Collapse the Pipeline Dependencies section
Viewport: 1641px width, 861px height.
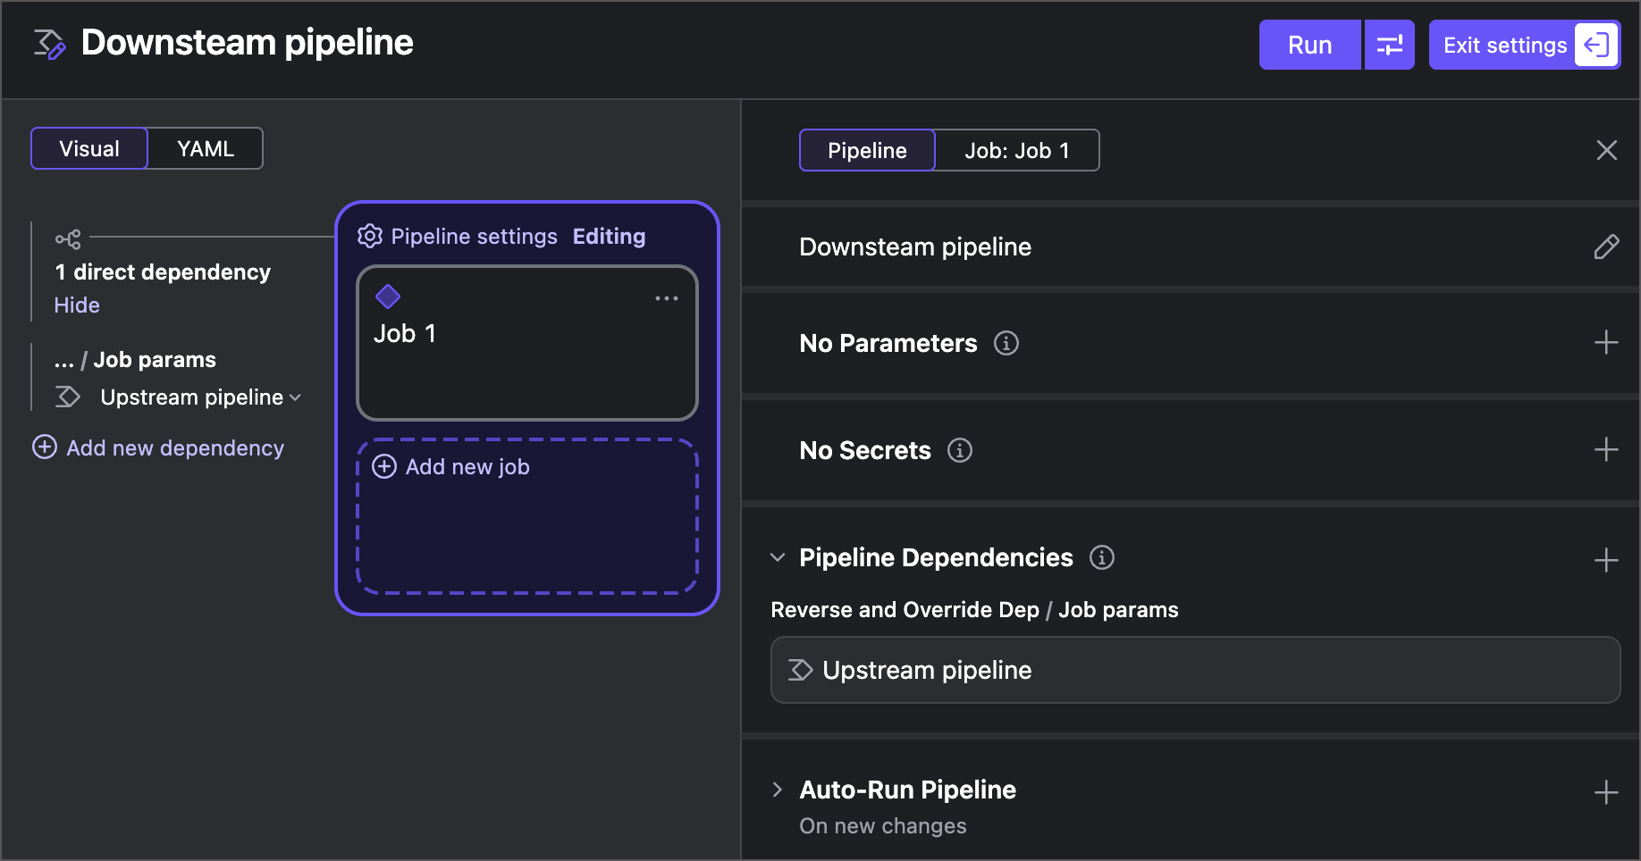pos(778,557)
